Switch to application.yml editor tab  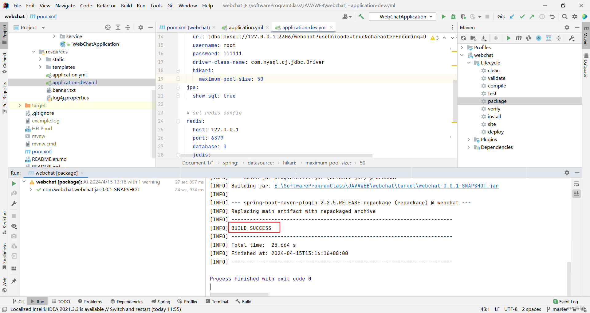click(x=246, y=27)
